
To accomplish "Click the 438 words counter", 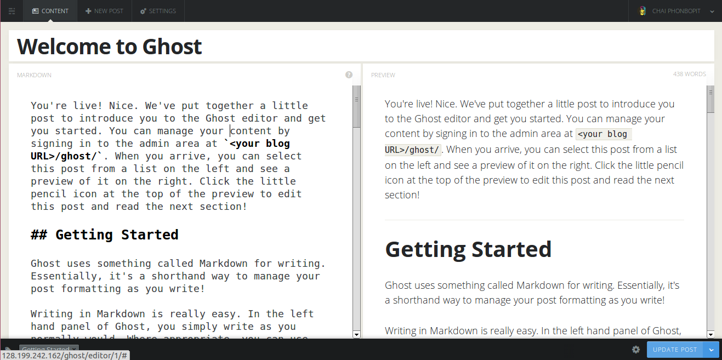I will coord(690,74).
